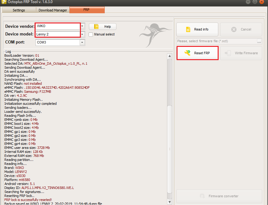The image size is (268, 205).
Task: Click the 'DA ver: 4.2.9C' log line
Action: (15, 96)
